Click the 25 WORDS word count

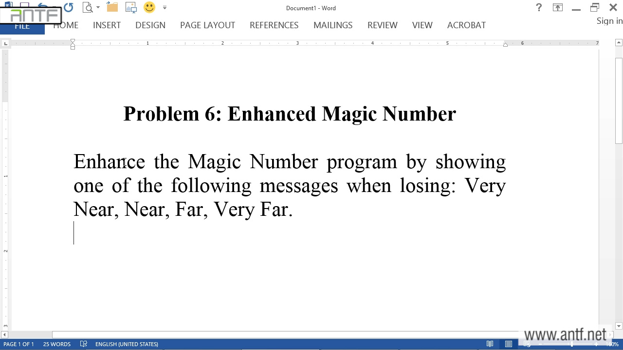tap(56, 344)
